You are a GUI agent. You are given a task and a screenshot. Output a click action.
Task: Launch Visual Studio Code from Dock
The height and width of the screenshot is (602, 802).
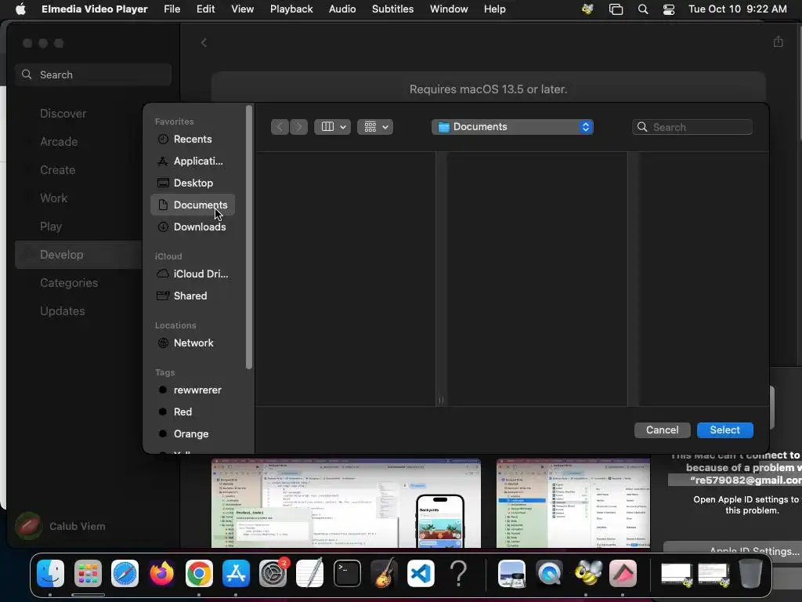tap(421, 573)
